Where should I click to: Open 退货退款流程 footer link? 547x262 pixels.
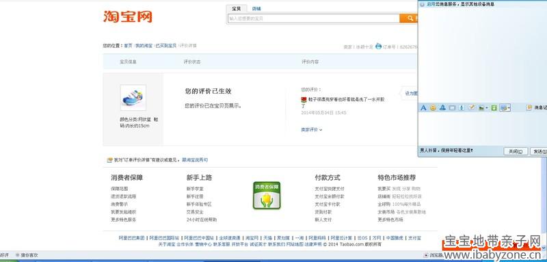click(x=124, y=196)
